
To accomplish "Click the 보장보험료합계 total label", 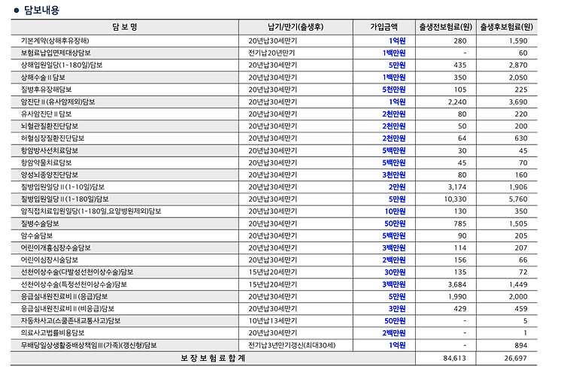I will [x=213, y=359].
